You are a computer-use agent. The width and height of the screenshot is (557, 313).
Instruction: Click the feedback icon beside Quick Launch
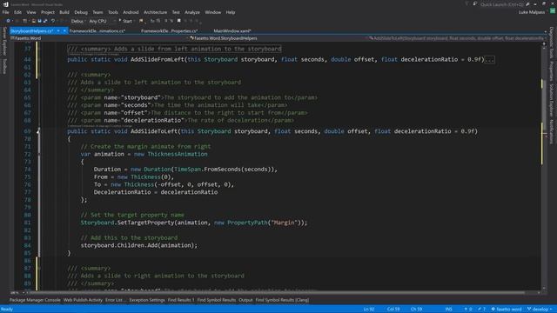pos(474,4)
